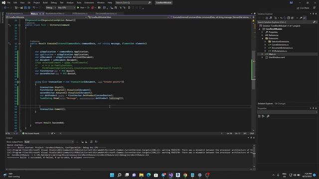
Task: Click the Save All icon in toolbar
Action: point(29,8)
